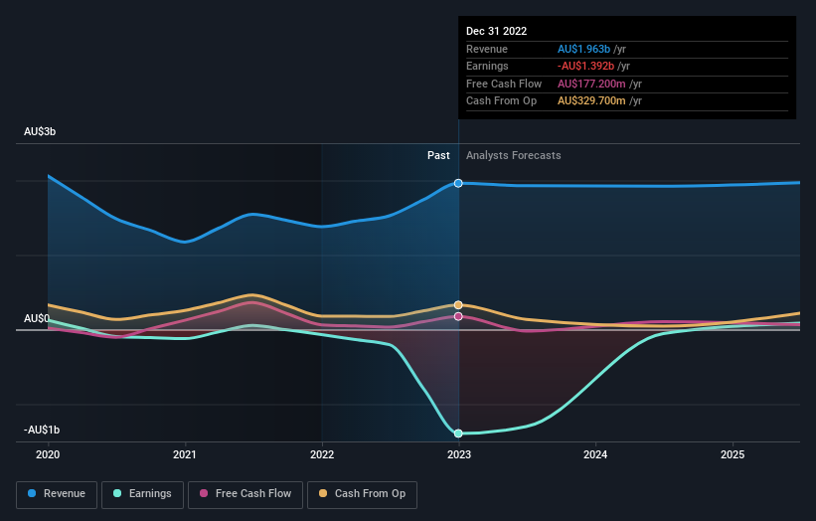Click the AU$177.200m free cash flow value
This screenshot has width=816, height=521.
(x=591, y=84)
